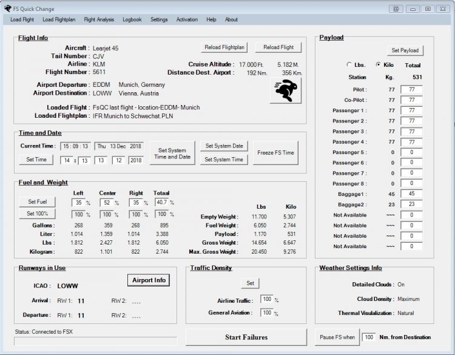Click the Freeze FS Time button
The image size is (455, 355).
point(275,153)
